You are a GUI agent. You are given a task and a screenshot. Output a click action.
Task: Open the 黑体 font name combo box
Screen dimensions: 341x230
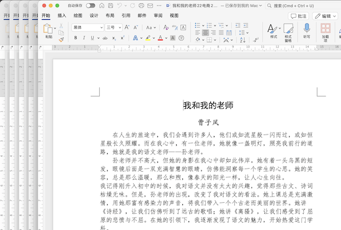click(x=87, y=27)
